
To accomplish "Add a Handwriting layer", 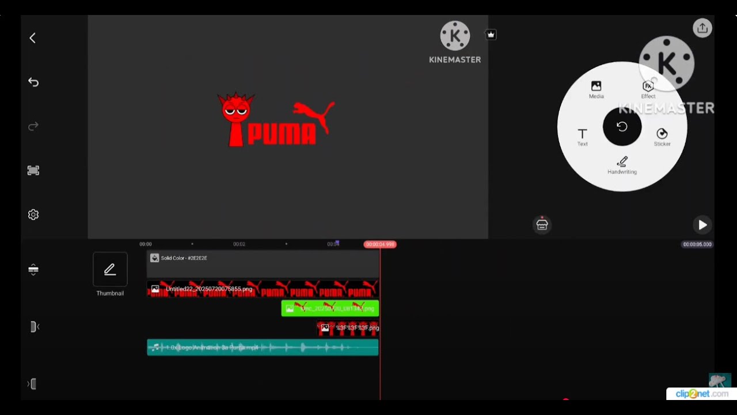I will [x=622, y=165].
